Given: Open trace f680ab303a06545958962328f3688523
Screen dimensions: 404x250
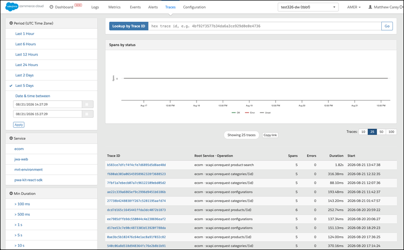Looking at the screenshot, I should pyautogui.click(x=136, y=174).
